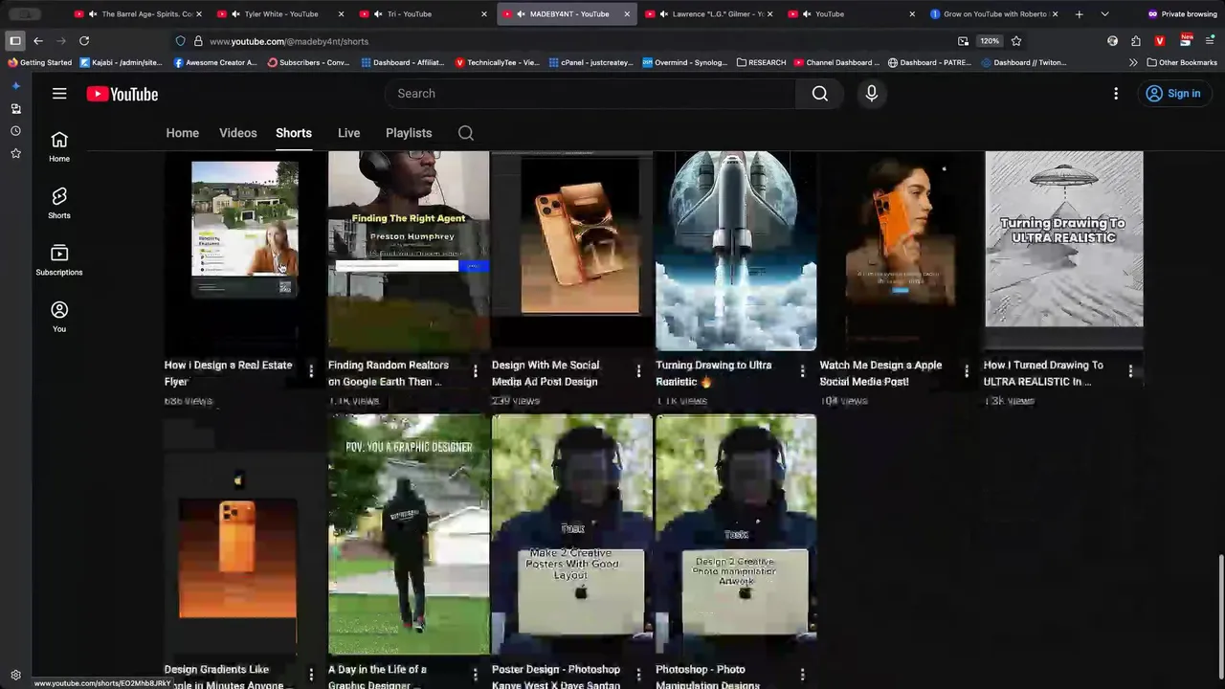Click the YouTube logo
This screenshot has height=689, width=1225.
pos(122,94)
